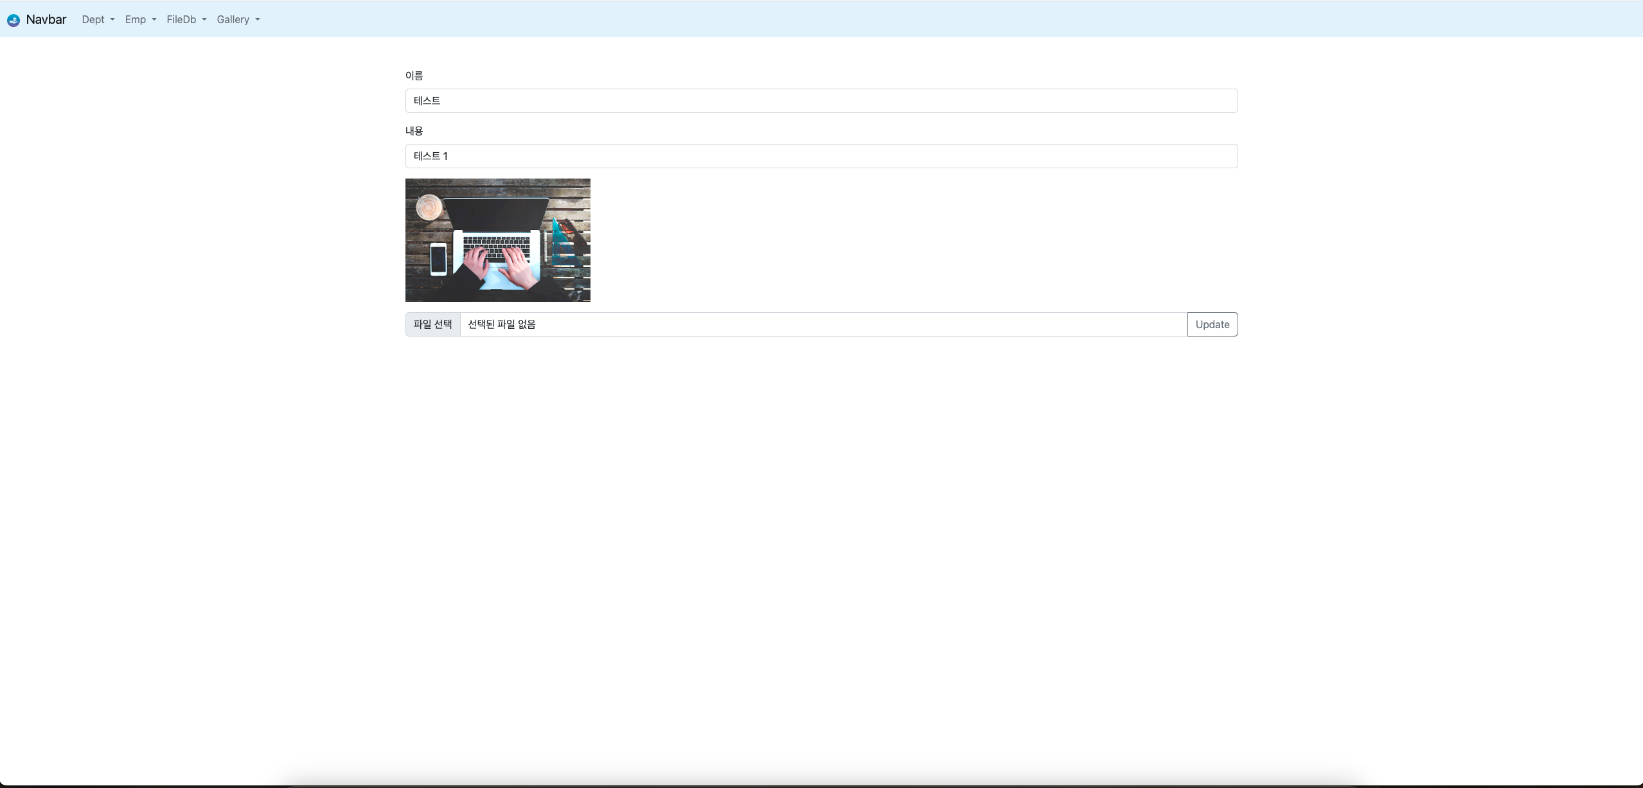Click the Update button
Viewport: 1643px width, 788px height.
click(1212, 324)
